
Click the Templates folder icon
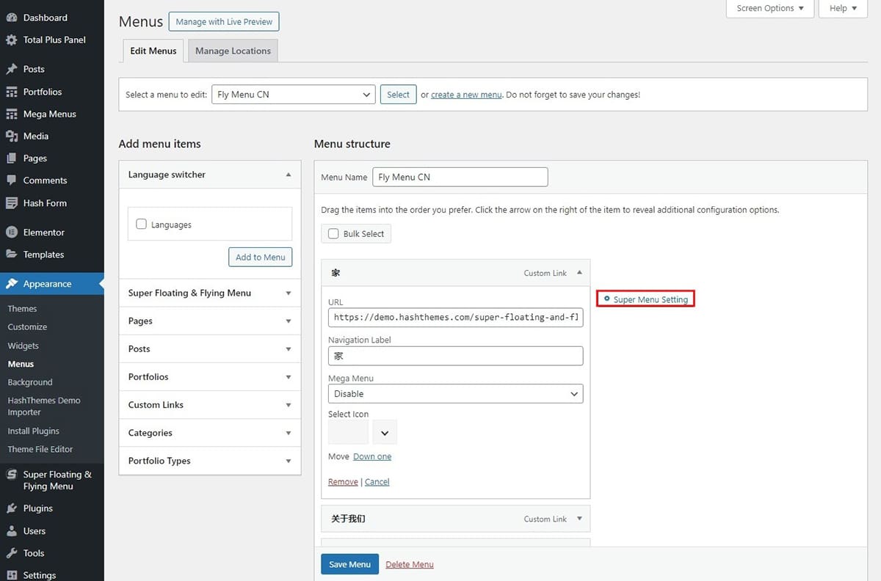click(x=12, y=255)
